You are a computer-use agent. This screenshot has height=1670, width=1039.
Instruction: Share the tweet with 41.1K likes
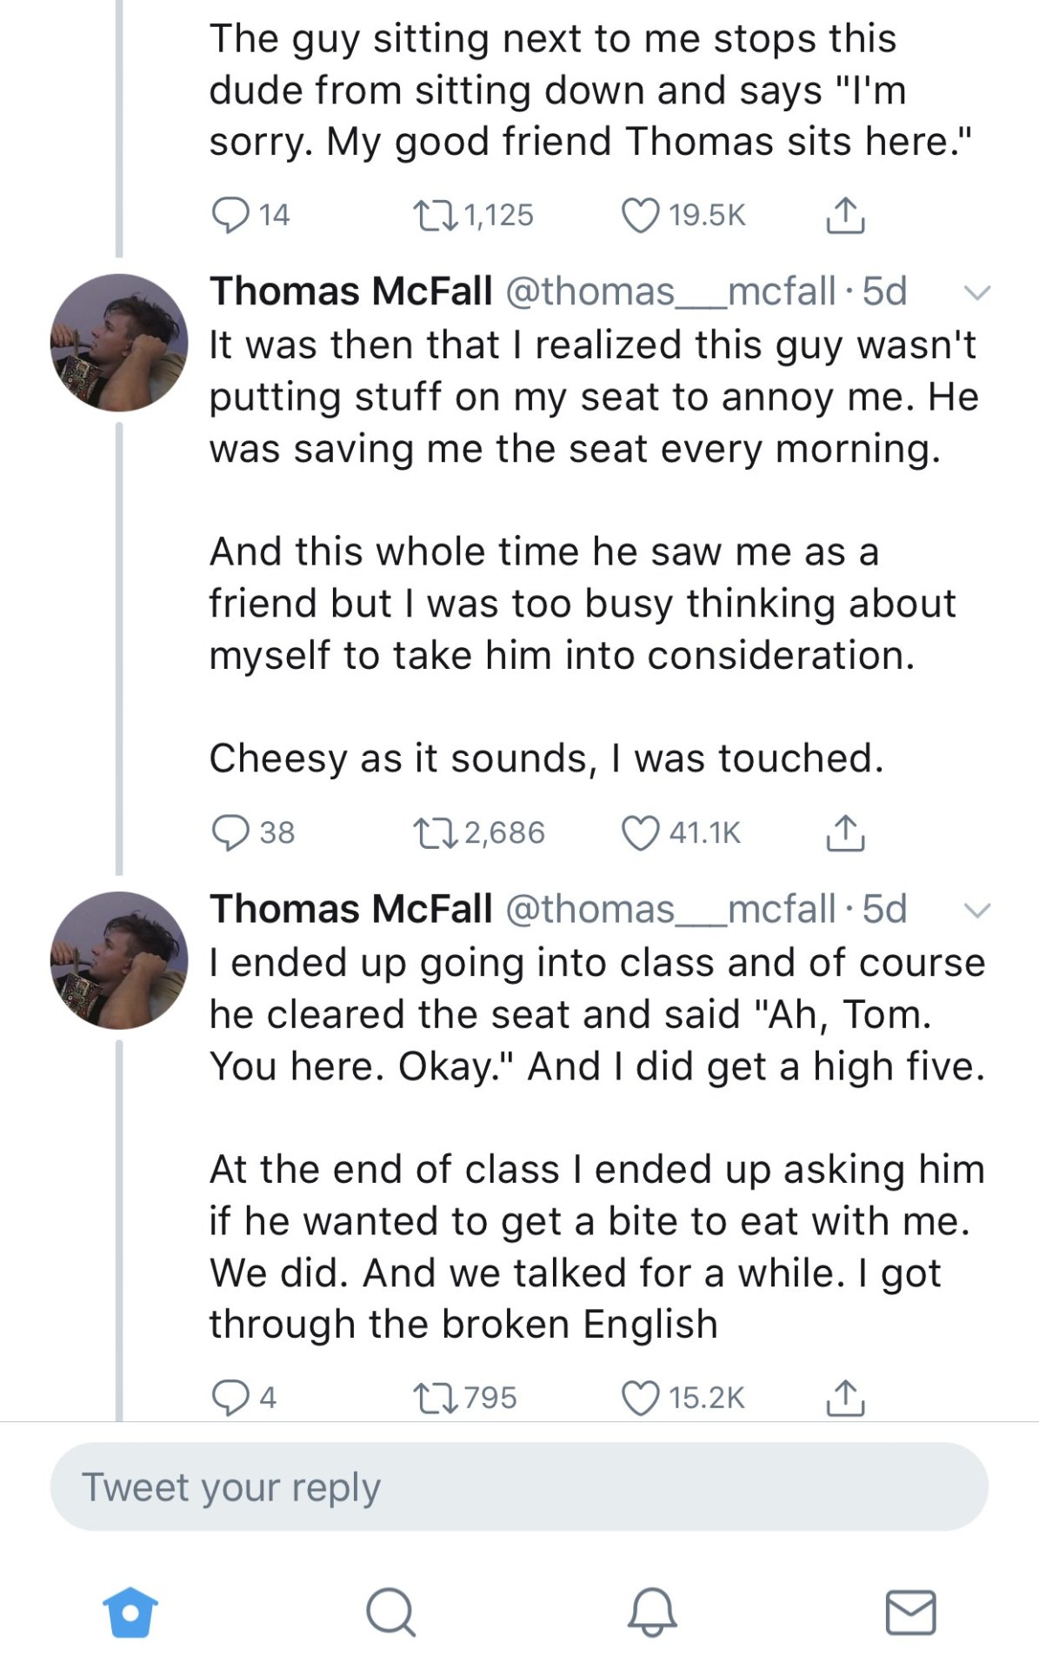point(844,833)
